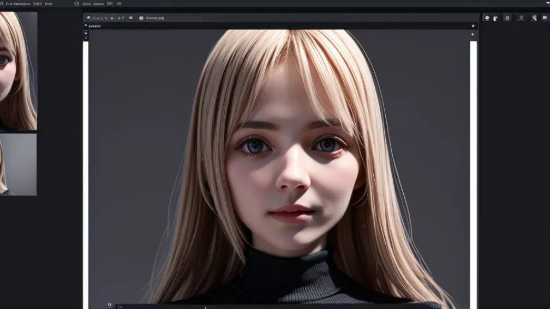Click the white vertical scrollbar right of canvas

(x=474, y=175)
